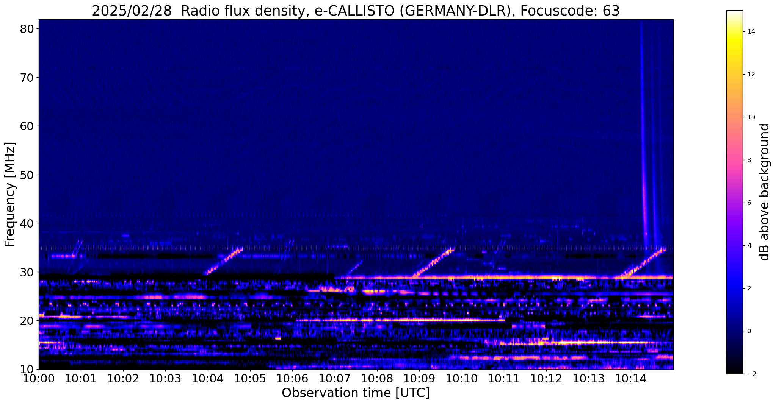Click the colorbar tick value 0
The width and height of the screenshot is (776, 404).
tap(749, 331)
